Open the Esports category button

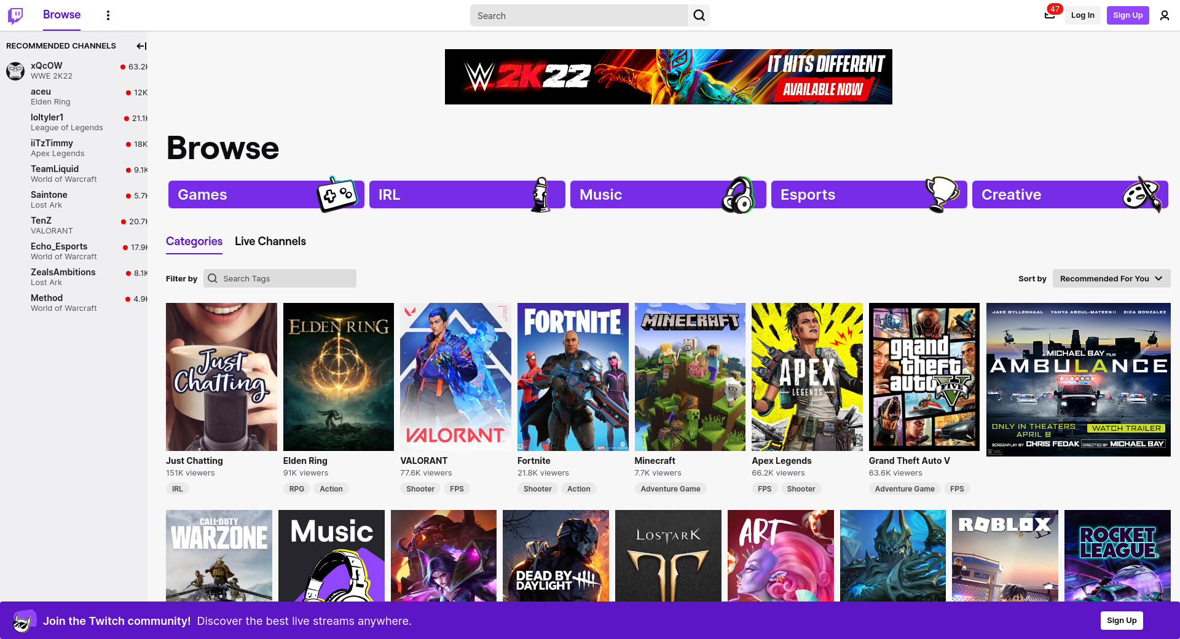pos(869,195)
